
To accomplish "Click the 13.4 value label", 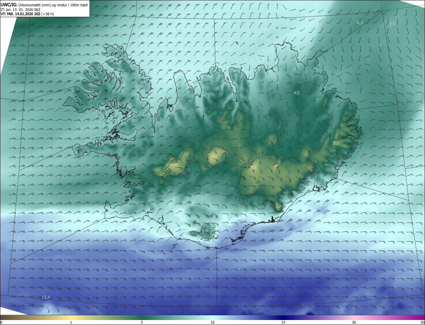I will tap(46, 297).
